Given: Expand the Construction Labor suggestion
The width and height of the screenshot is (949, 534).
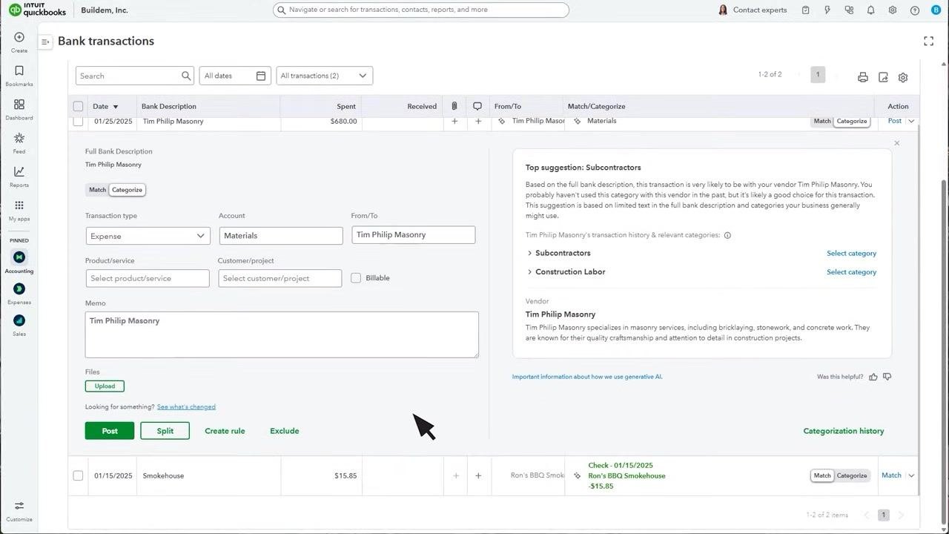Looking at the screenshot, I should 529,272.
